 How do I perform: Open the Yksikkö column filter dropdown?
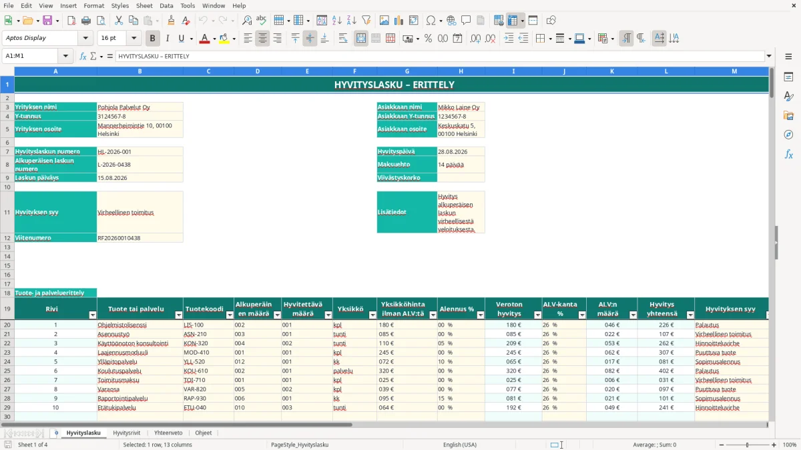(372, 315)
